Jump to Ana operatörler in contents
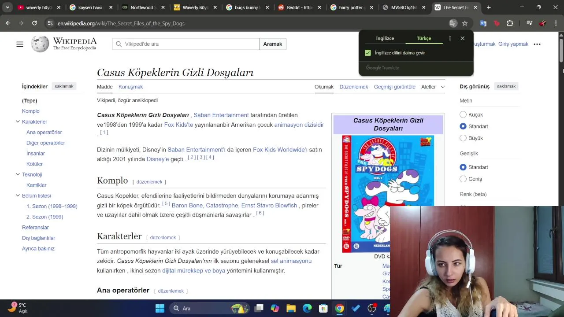Screen dimensions: 564x317 click(x=44, y=132)
